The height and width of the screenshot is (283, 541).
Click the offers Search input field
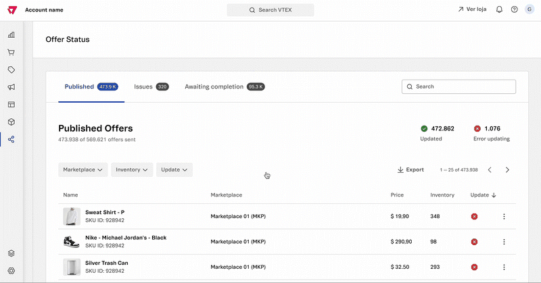pos(458,86)
